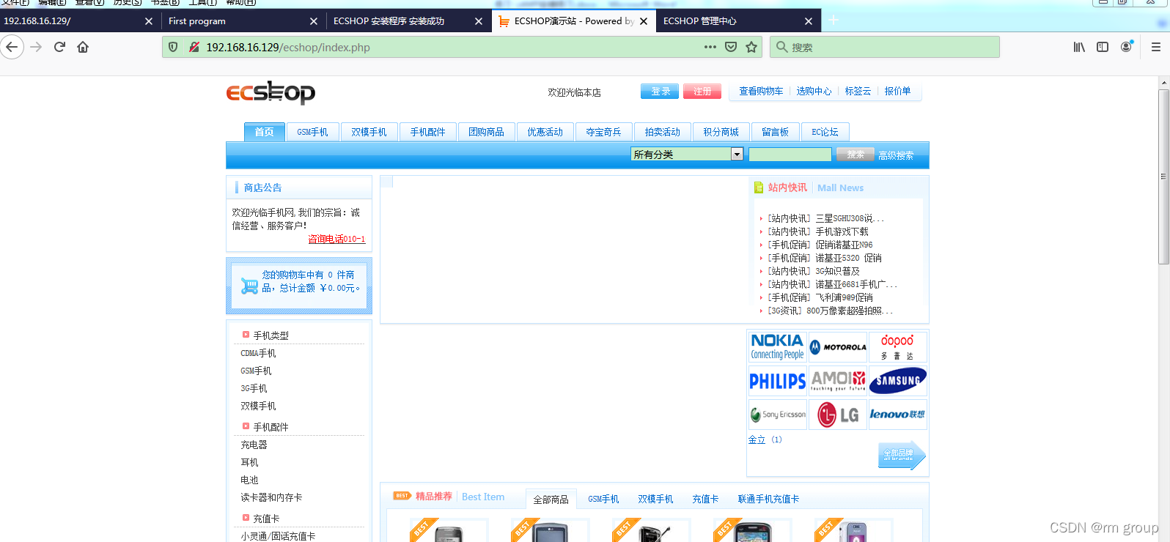1170x542 pixels.
Task: Close the First program tab
Action: pos(314,21)
